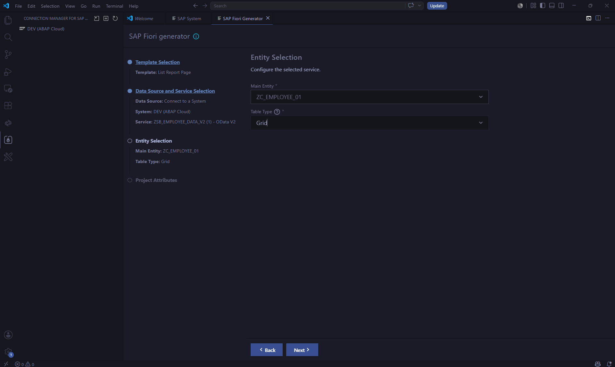
Task: Select the Entity Selection wizard step
Action: coord(154,141)
